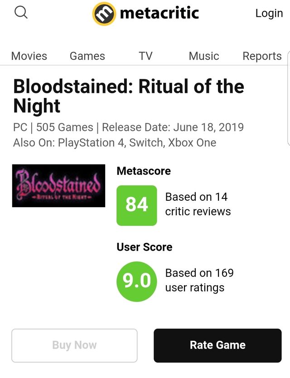Open the Reports tab
The height and width of the screenshot is (378, 290).
262,56
